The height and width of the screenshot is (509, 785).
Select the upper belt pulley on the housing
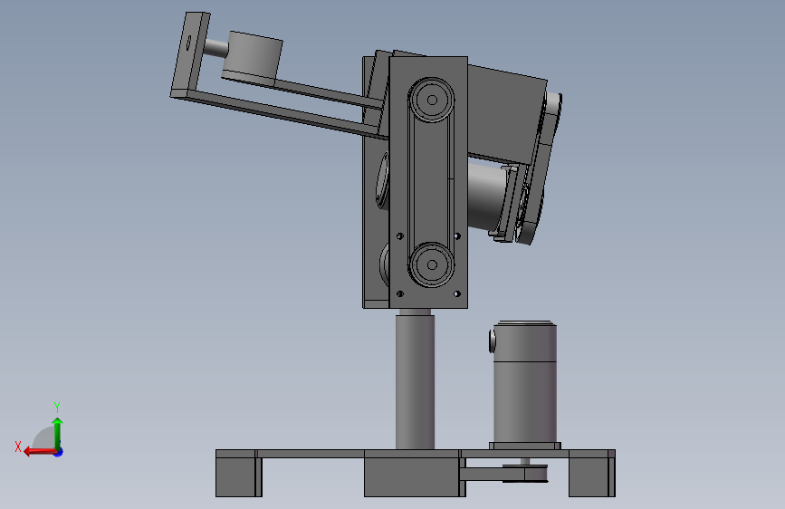[x=432, y=100]
